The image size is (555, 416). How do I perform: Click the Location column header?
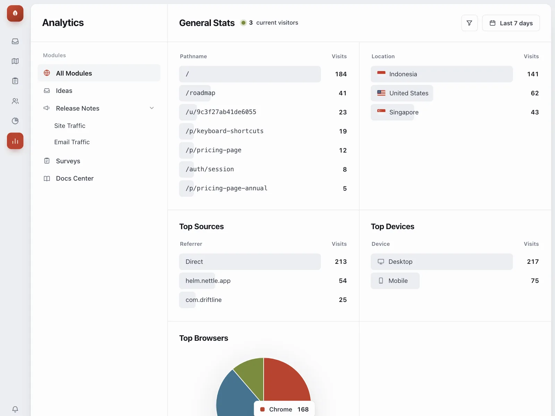click(383, 57)
